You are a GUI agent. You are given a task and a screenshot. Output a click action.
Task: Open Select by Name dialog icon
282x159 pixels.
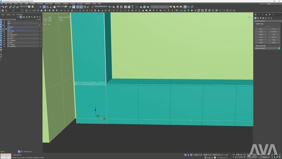pos(33,7)
